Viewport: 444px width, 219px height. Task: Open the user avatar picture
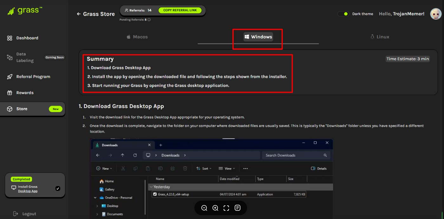(436, 14)
